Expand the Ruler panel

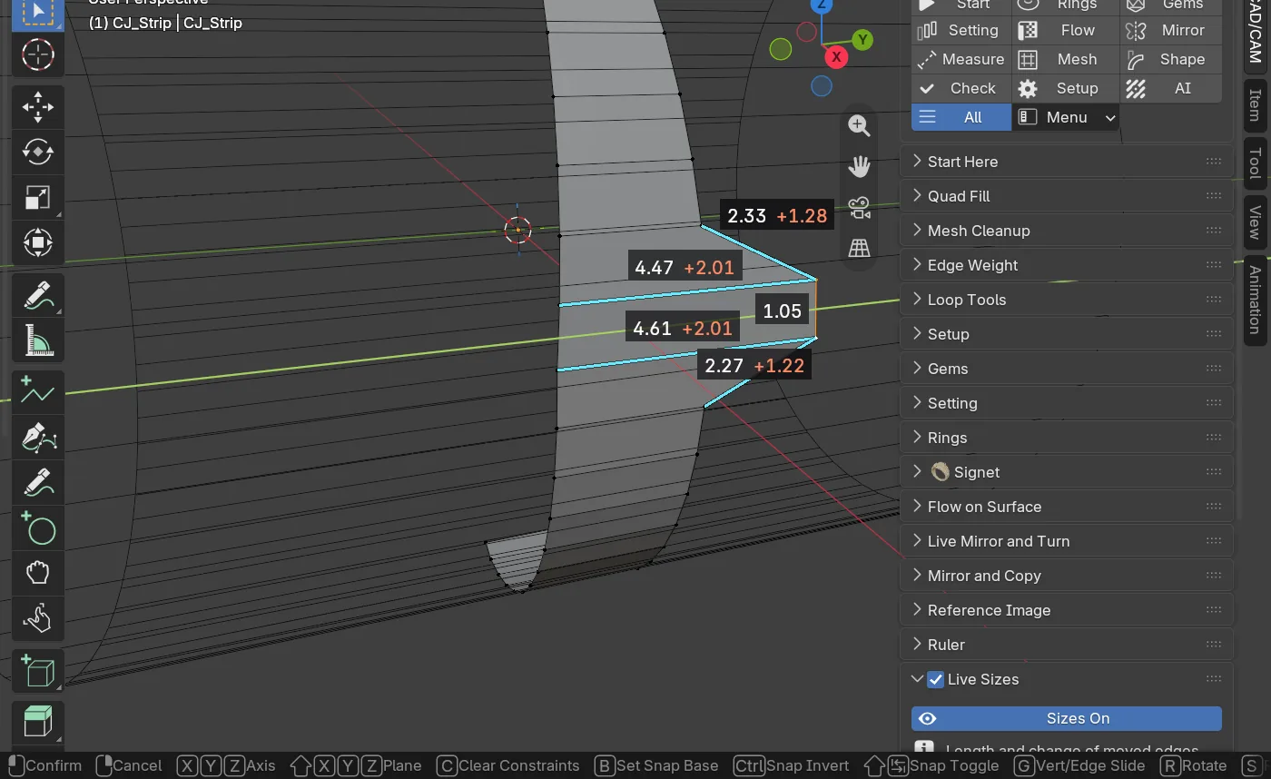[x=1067, y=645]
